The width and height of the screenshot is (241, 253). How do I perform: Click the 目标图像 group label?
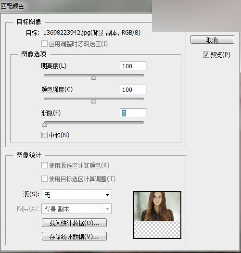(29, 22)
